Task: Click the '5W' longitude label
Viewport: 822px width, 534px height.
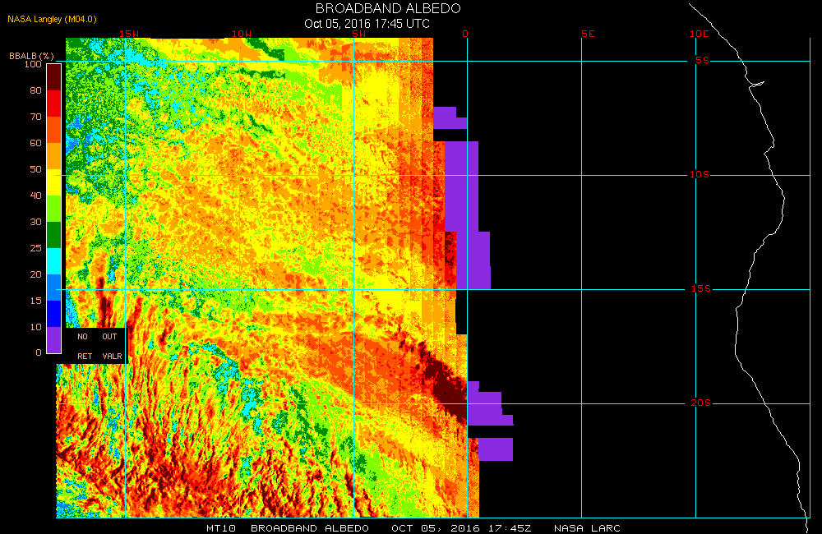Action: (359, 34)
